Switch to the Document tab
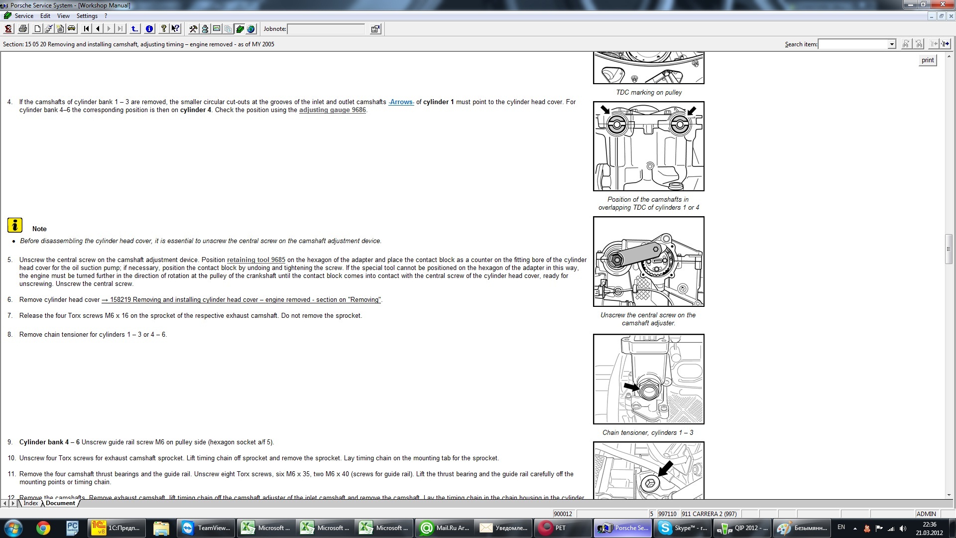The width and height of the screenshot is (956, 538). tap(60, 503)
